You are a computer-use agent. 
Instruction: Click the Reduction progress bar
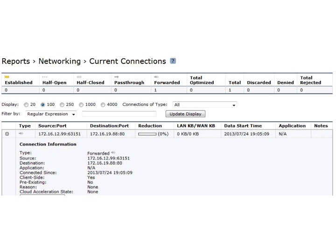click(147, 134)
